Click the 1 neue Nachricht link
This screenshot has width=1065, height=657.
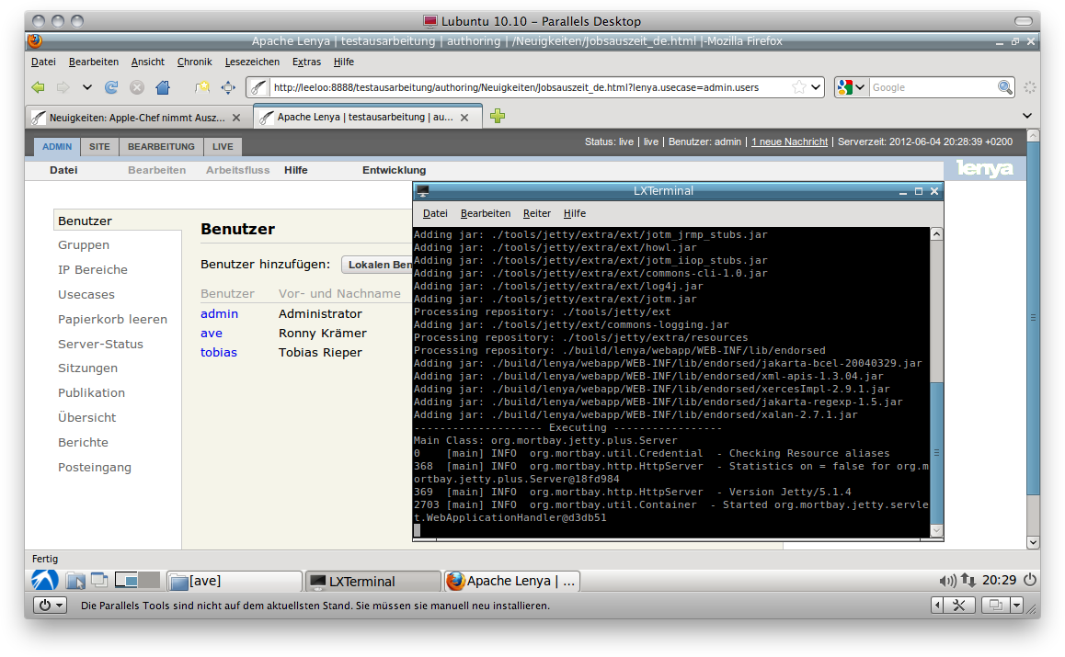point(789,142)
